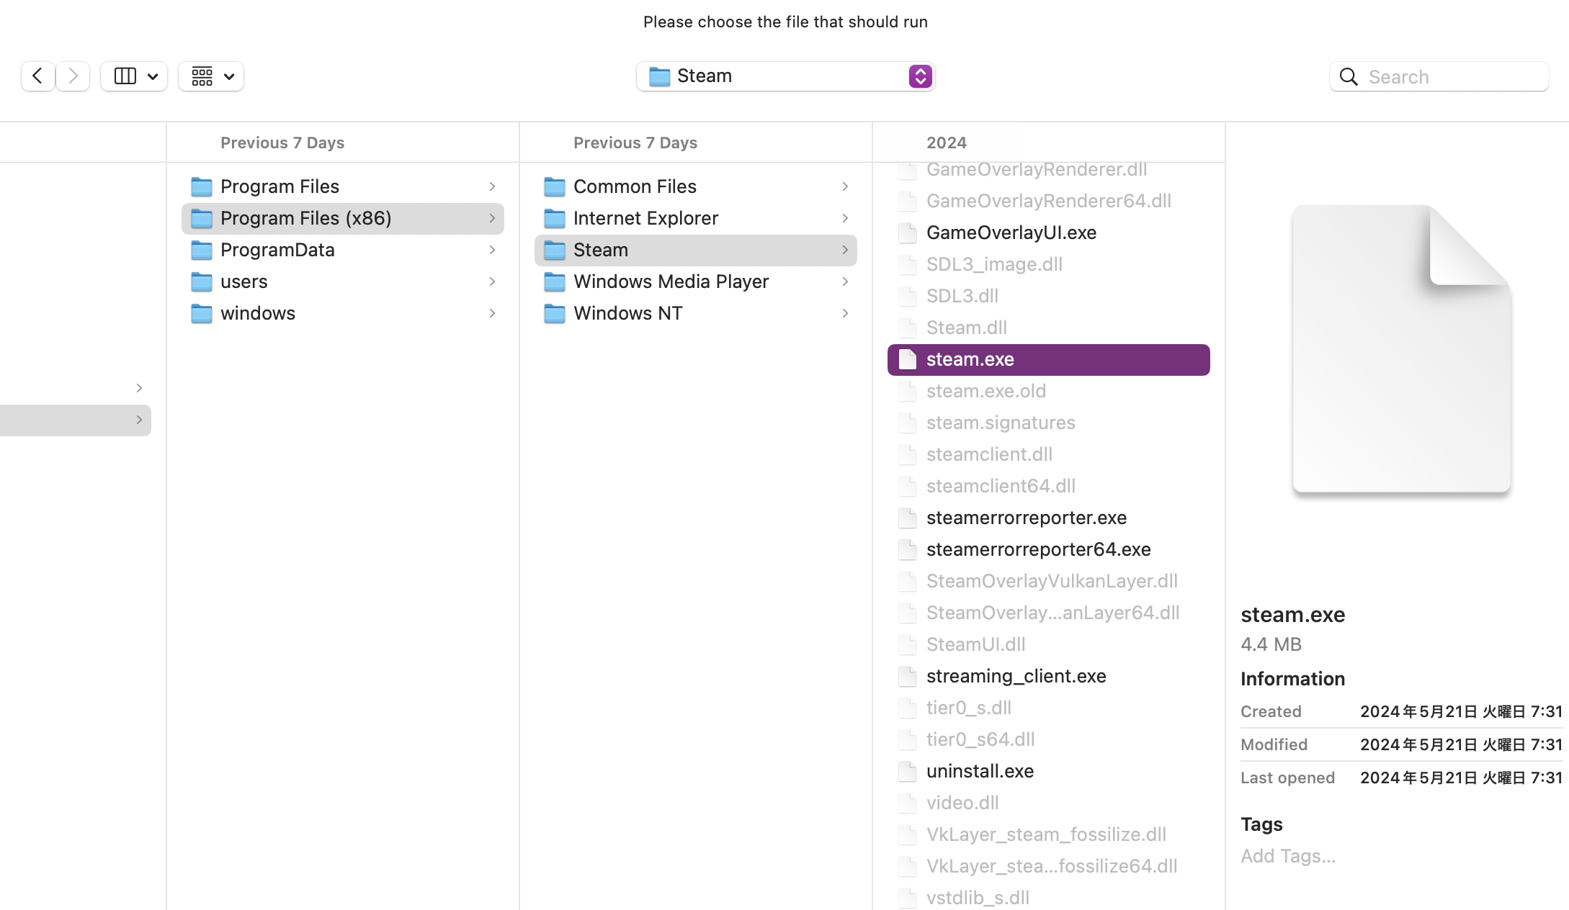This screenshot has width=1569, height=910.
Task: Click the back navigation arrow
Action: pos(37,76)
